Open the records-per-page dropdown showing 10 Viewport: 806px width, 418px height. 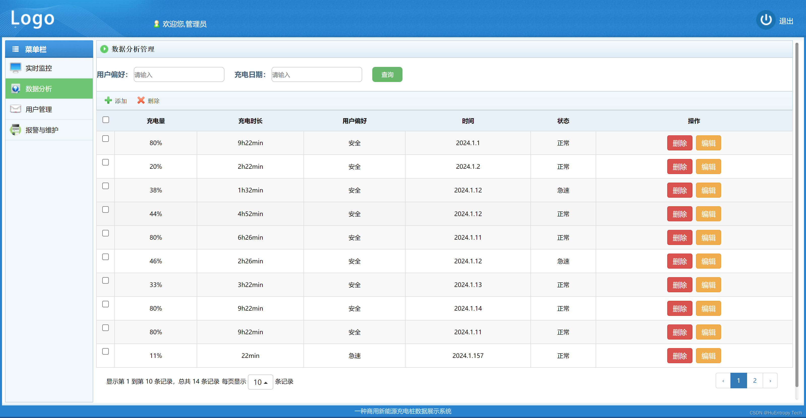coord(260,382)
